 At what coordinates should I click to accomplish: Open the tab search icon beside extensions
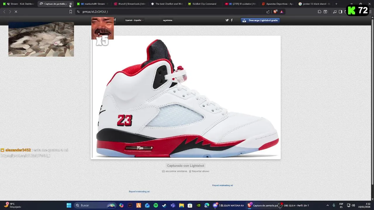tap(325, 12)
